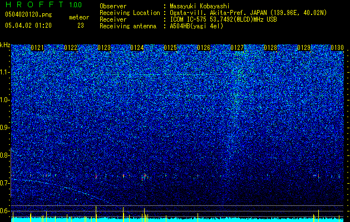
Task: Click the Receiving Location label
Action: [x=130, y=13]
